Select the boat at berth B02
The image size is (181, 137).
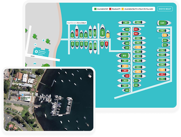pos(139,22)
